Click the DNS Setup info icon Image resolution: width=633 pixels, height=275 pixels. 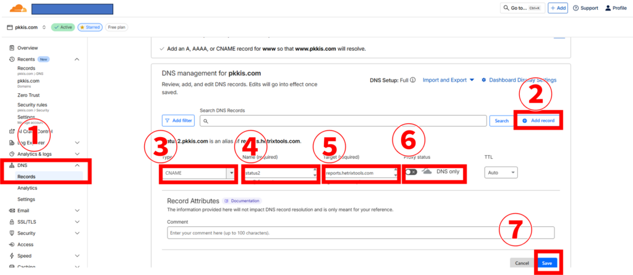click(x=412, y=80)
